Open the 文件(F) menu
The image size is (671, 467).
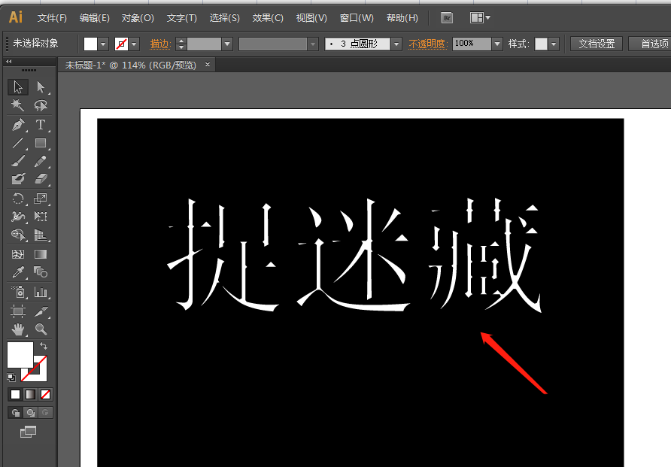(52, 17)
